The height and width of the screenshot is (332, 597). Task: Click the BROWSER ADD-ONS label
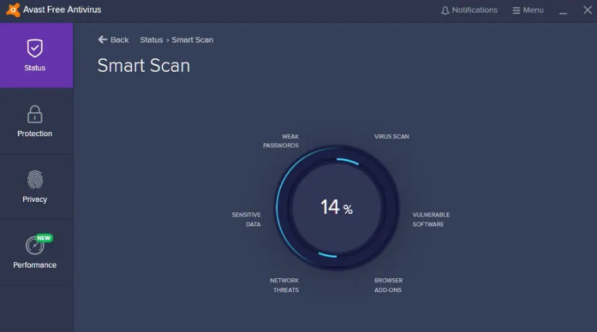[388, 285]
